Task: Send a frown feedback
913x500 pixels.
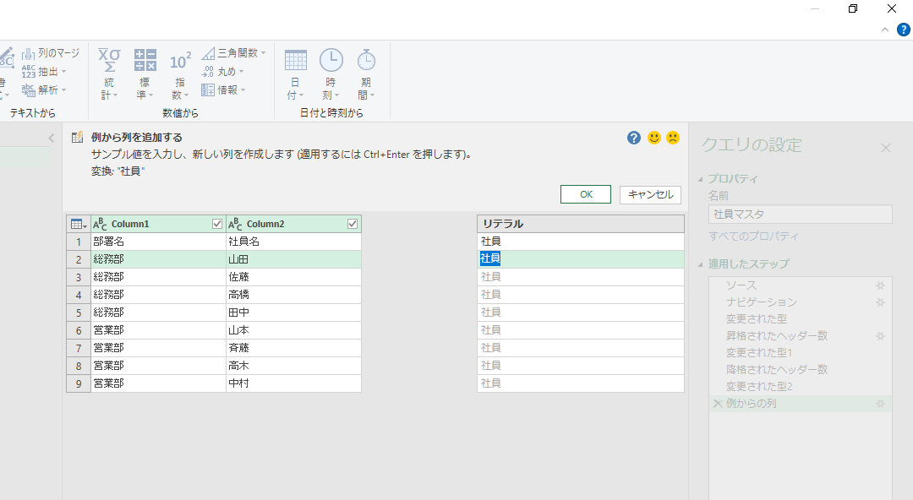Action: click(x=673, y=138)
